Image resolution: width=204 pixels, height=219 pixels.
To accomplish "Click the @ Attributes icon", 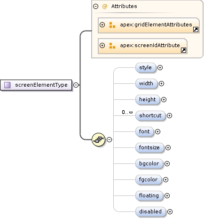I will click(x=105, y=6).
